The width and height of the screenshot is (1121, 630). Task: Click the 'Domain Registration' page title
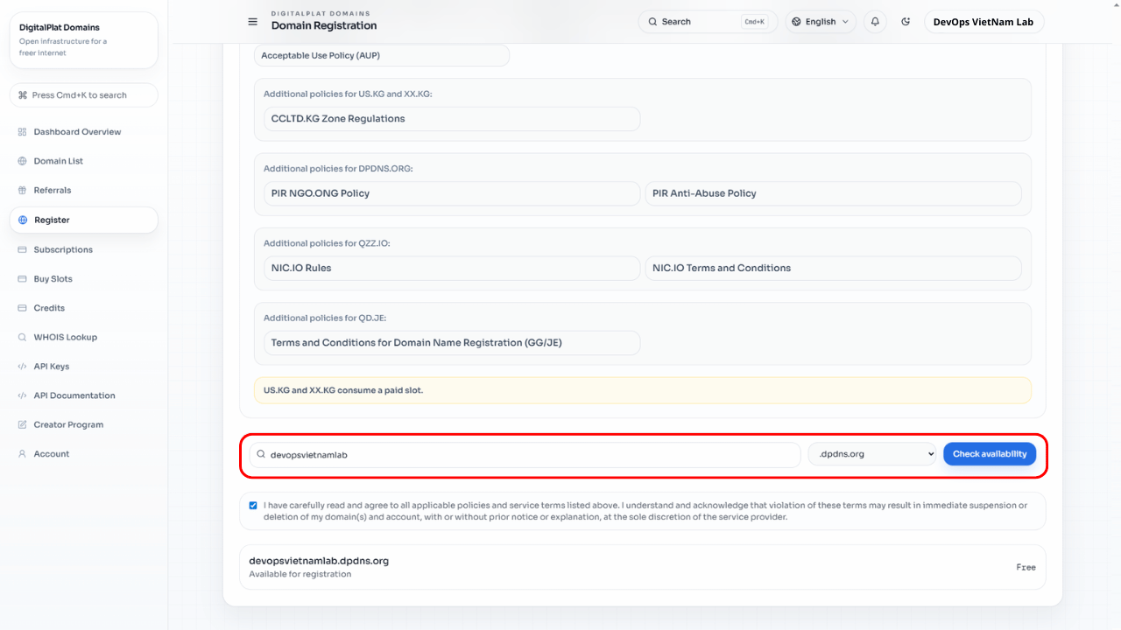click(x=324, y=26)
